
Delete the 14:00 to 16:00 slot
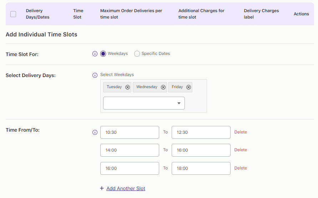click(241, 150)
